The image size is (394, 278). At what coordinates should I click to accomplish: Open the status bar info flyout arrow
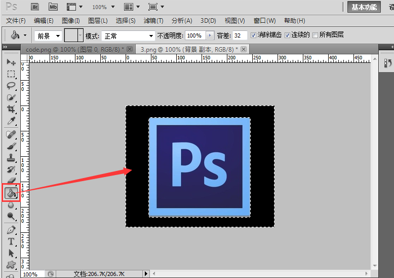(x=146, y=274)
